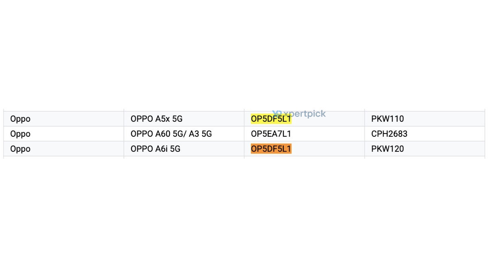Click the empty cell below orange OP5DF5L1

[304, 157]
